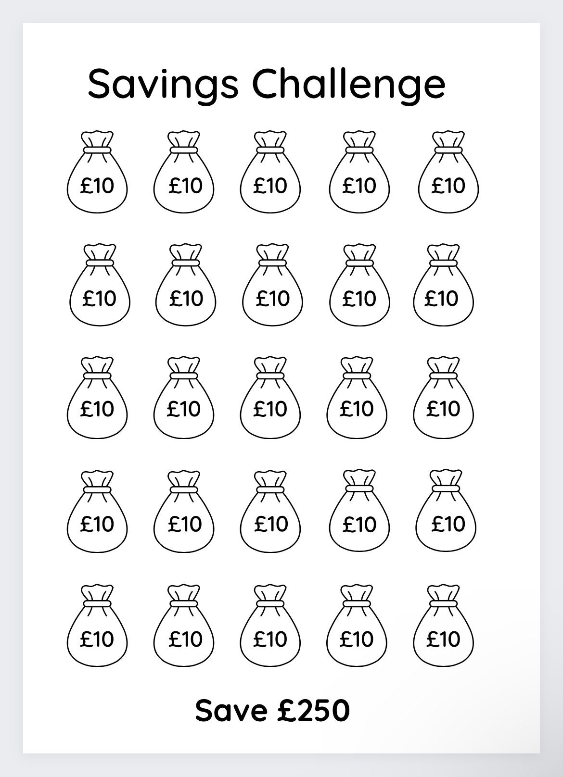Click the Save £250 caption
This screenshot has width=563, height=777.
(272, 711)
